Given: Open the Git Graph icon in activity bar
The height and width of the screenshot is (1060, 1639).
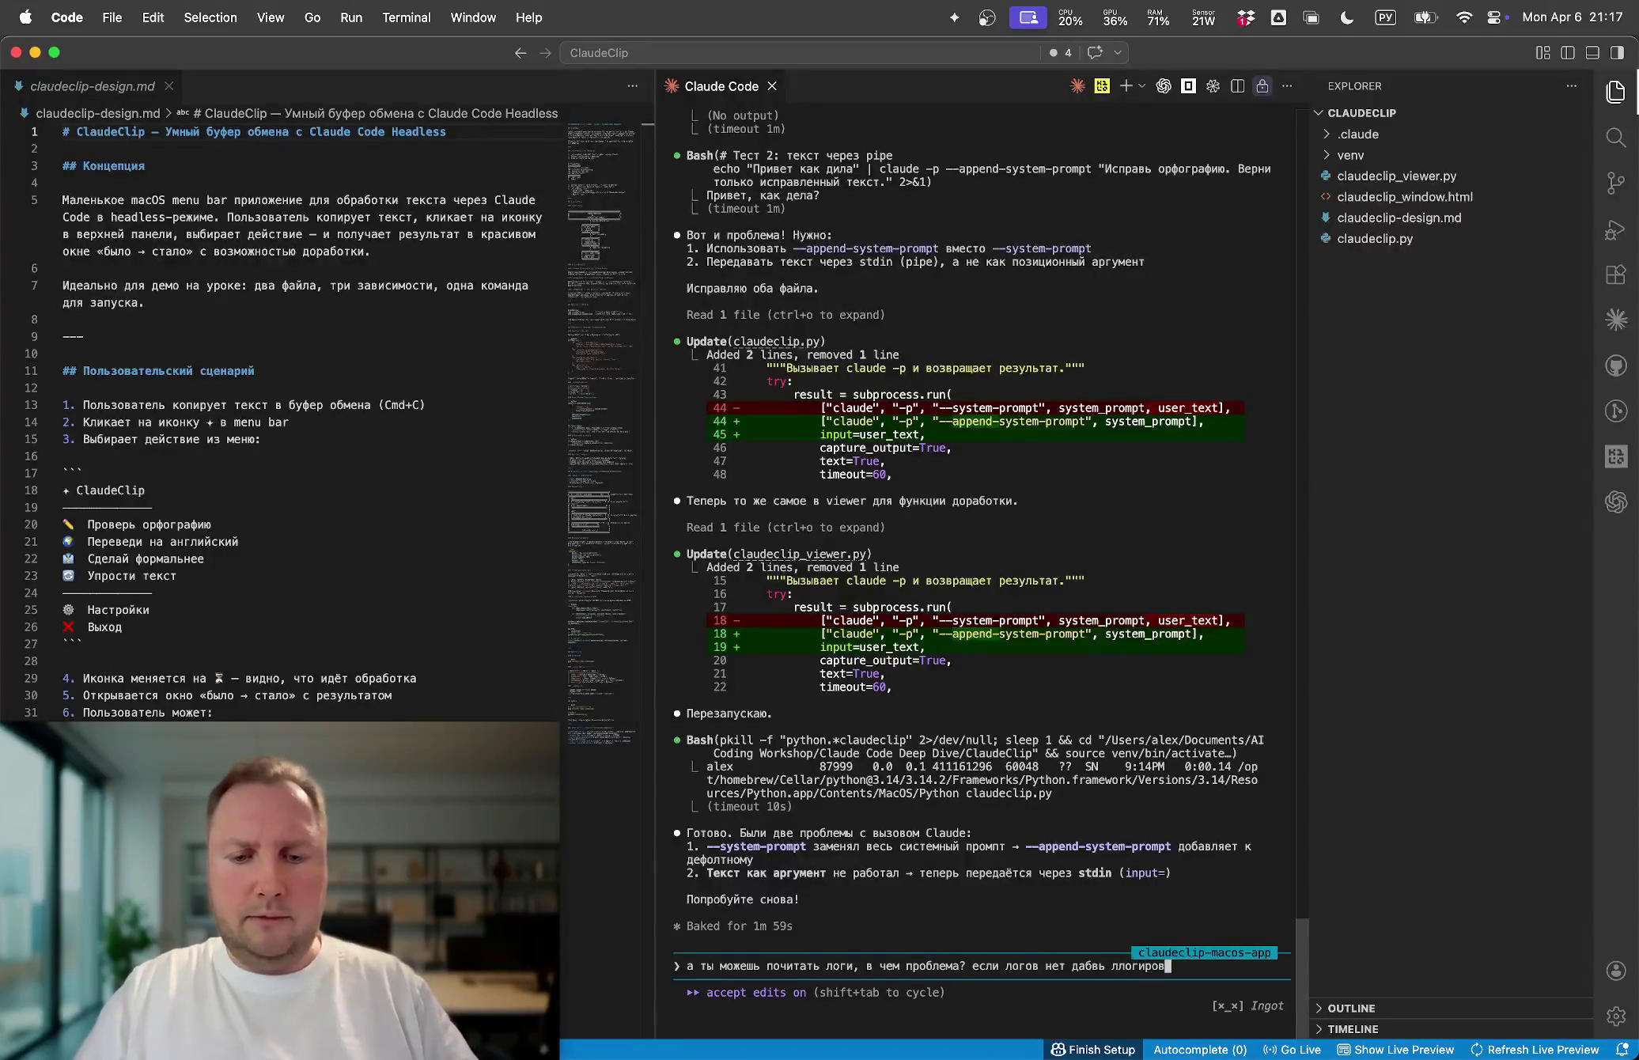Looking at the screenshot, I should tap(1615, 411).
